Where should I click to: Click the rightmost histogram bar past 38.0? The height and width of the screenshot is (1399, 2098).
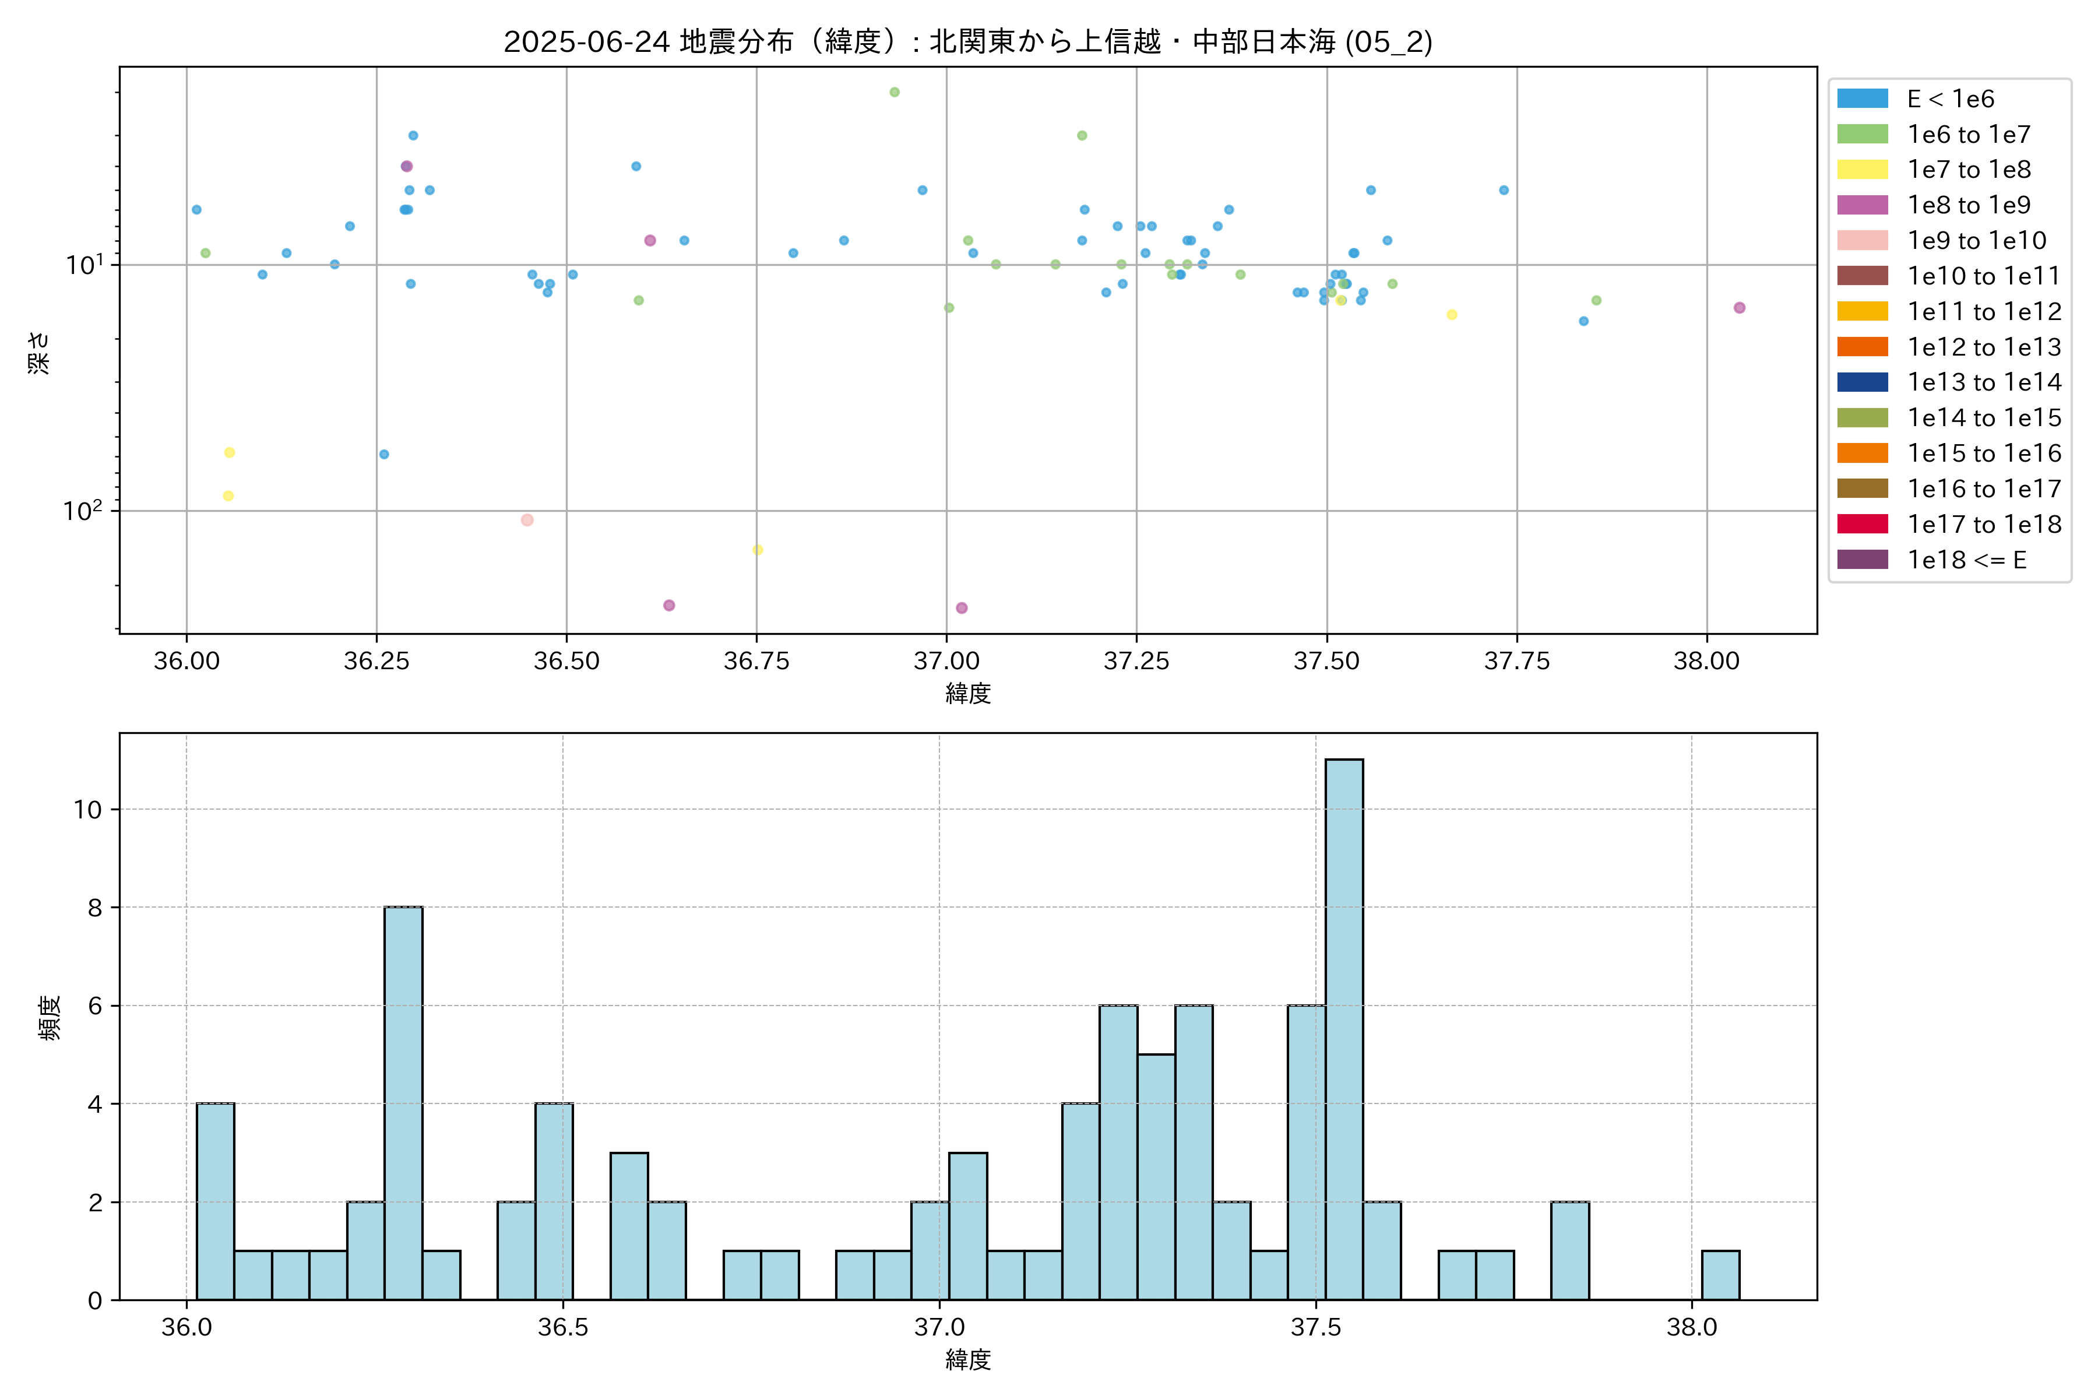(x=1720, y=1275)
